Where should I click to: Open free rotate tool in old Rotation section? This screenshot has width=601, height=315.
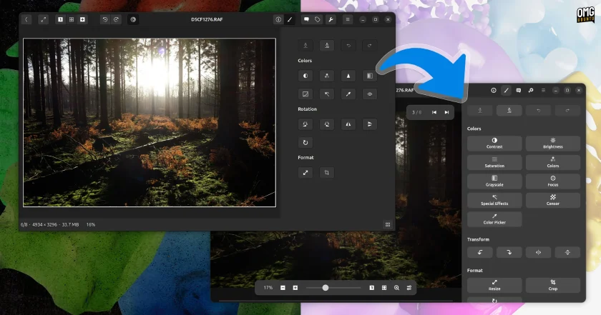click(306, 142)
